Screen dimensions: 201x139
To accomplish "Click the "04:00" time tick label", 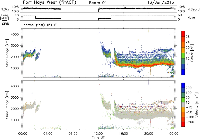I will coord(48,134).
